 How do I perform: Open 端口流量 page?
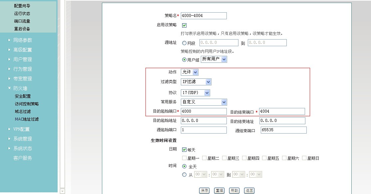pyautogui.click(x=22, y=21)
